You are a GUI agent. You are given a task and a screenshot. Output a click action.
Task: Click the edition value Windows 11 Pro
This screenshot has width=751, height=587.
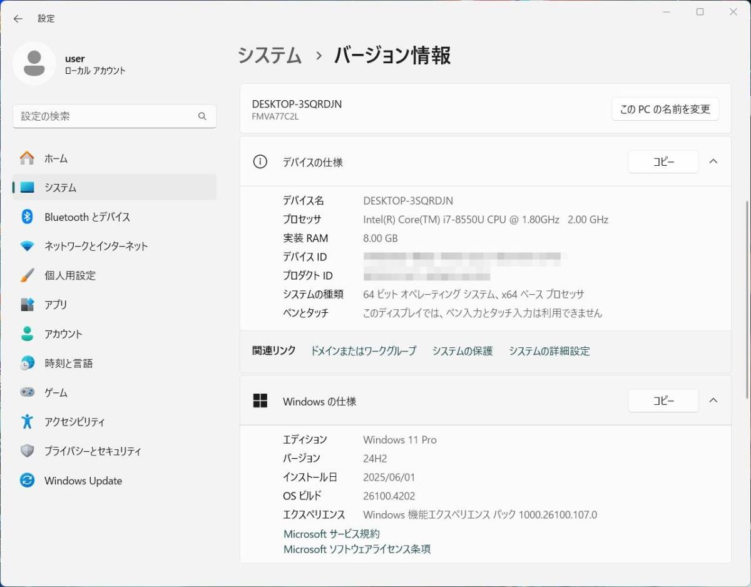(x=400, y=440)
